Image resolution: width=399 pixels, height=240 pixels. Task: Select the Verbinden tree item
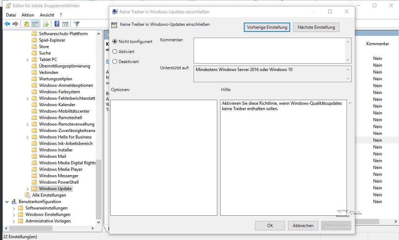48,72
